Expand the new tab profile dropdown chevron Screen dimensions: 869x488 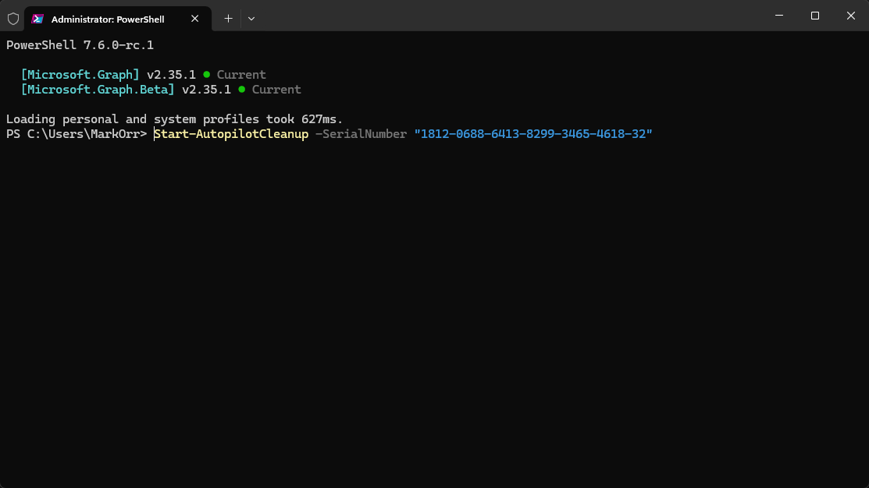point(251,18)
